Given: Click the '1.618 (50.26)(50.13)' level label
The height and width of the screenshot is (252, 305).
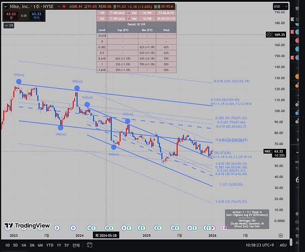Looking at the screenshot, I should tap(231, 164).
